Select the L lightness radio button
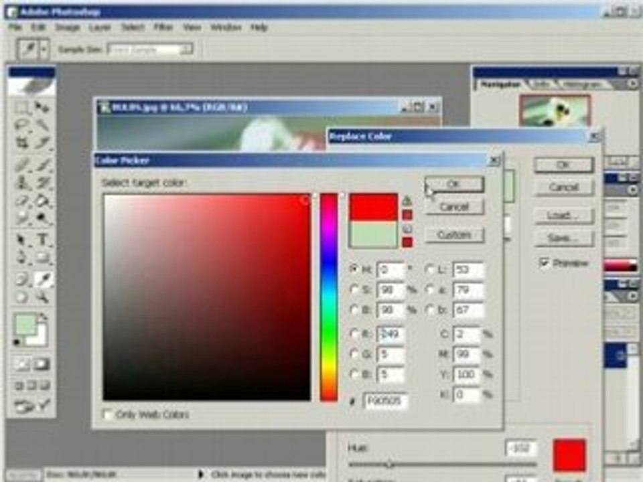643x482 pixels. pyautogui.click(x=429, y=269)
